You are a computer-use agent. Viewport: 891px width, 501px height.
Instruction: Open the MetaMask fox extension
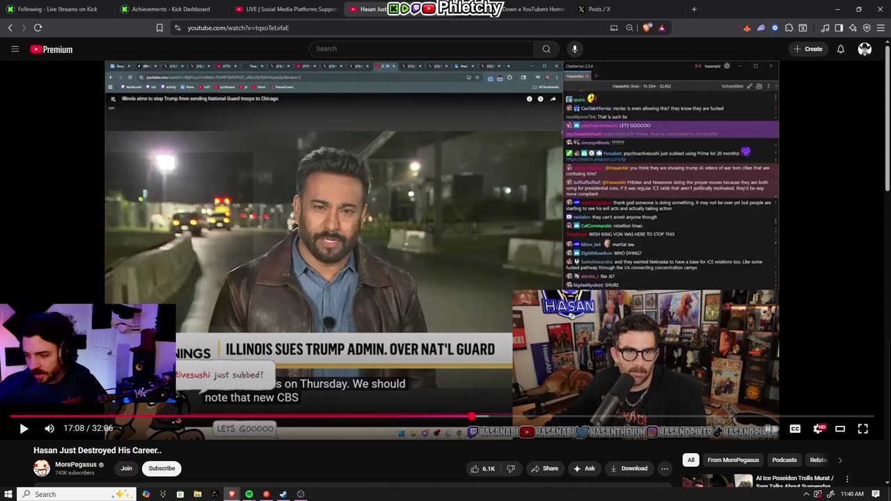pos(747,28)
